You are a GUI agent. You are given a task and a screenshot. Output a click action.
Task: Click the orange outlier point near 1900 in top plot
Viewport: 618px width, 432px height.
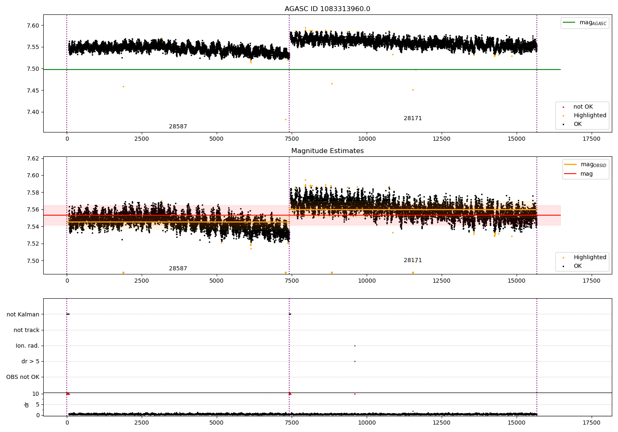tap(123, 86)
